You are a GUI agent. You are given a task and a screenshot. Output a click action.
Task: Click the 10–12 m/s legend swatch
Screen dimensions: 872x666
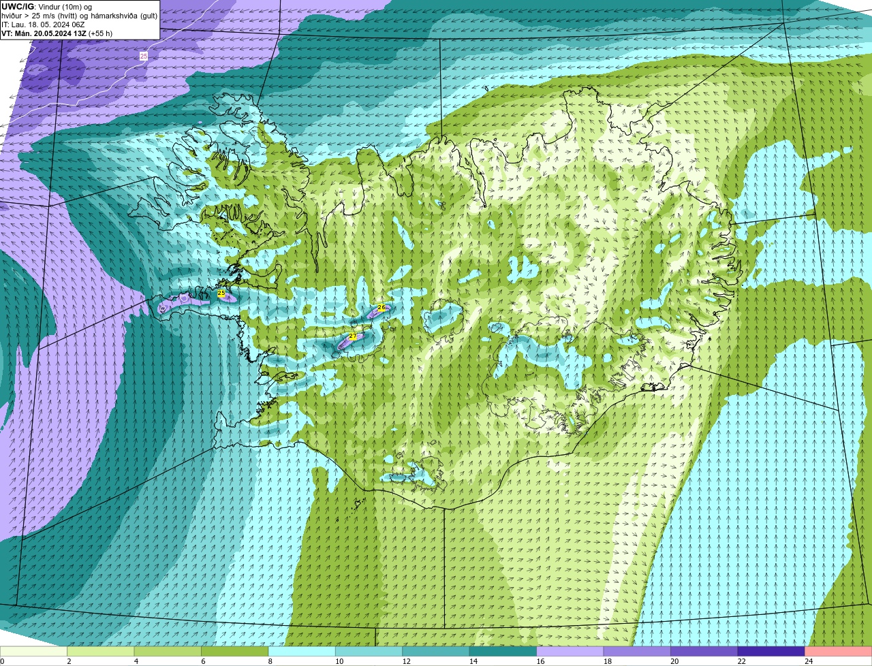click(369, 651)
